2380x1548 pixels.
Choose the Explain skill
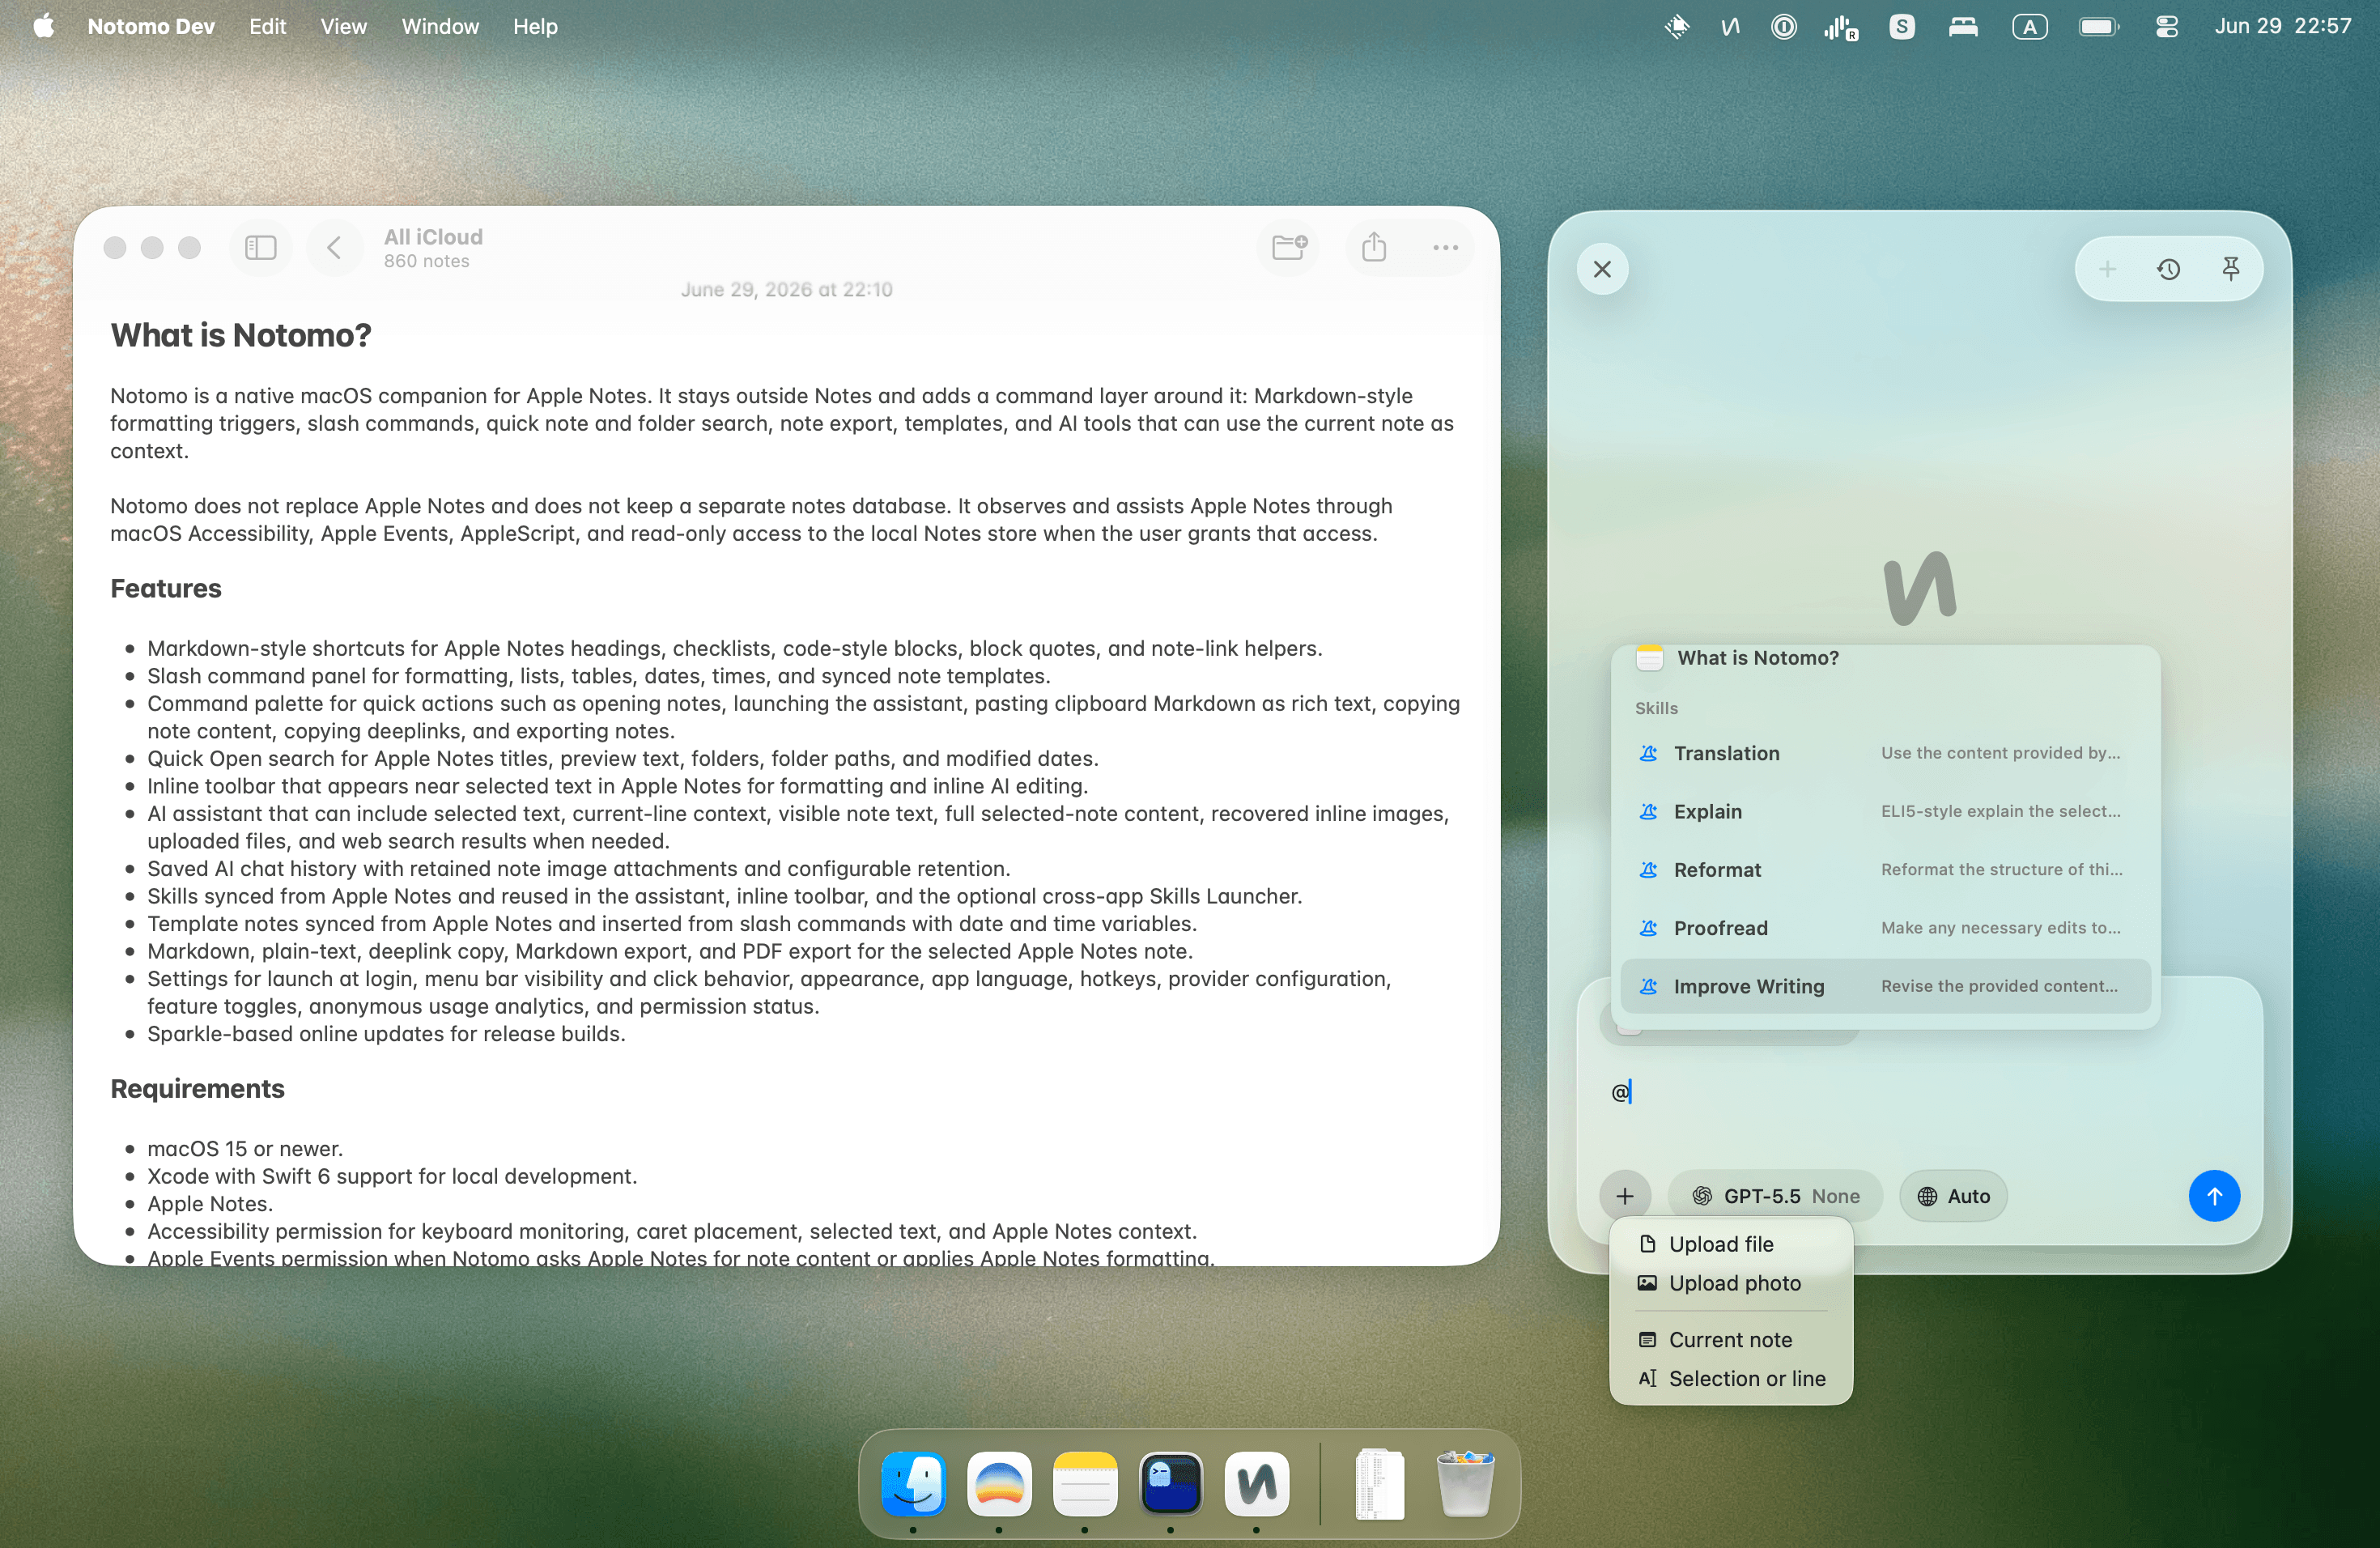click(1885, 811)
